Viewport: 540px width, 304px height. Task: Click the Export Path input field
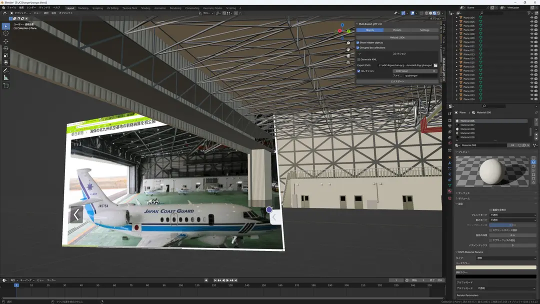405,65
